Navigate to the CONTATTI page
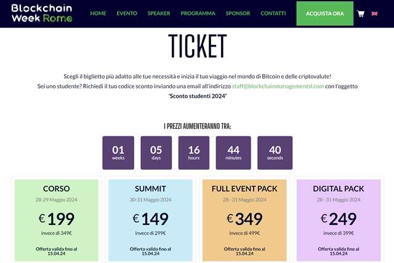Screen dimensions: 394x263 click(x=273, y=13)
